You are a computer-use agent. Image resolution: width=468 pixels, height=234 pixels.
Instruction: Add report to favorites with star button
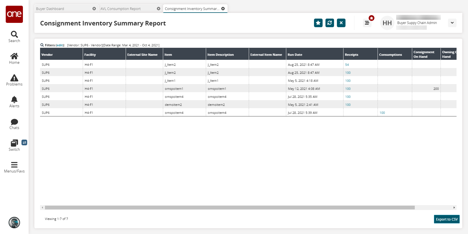[318, 23]
